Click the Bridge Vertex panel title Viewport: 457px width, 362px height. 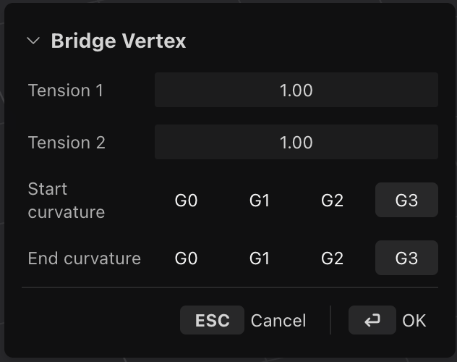click(x=119, y=41)
